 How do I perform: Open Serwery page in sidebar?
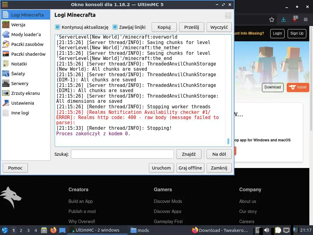[x=26, y=83]
